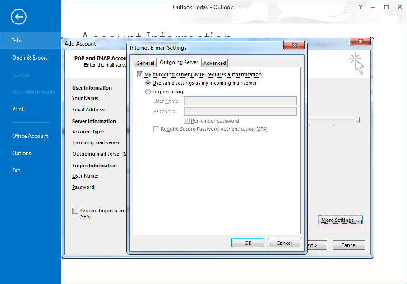Select the Outgoing Server tab
The width and height of the screenshot is (407, 284).
(x=179, y=63)
